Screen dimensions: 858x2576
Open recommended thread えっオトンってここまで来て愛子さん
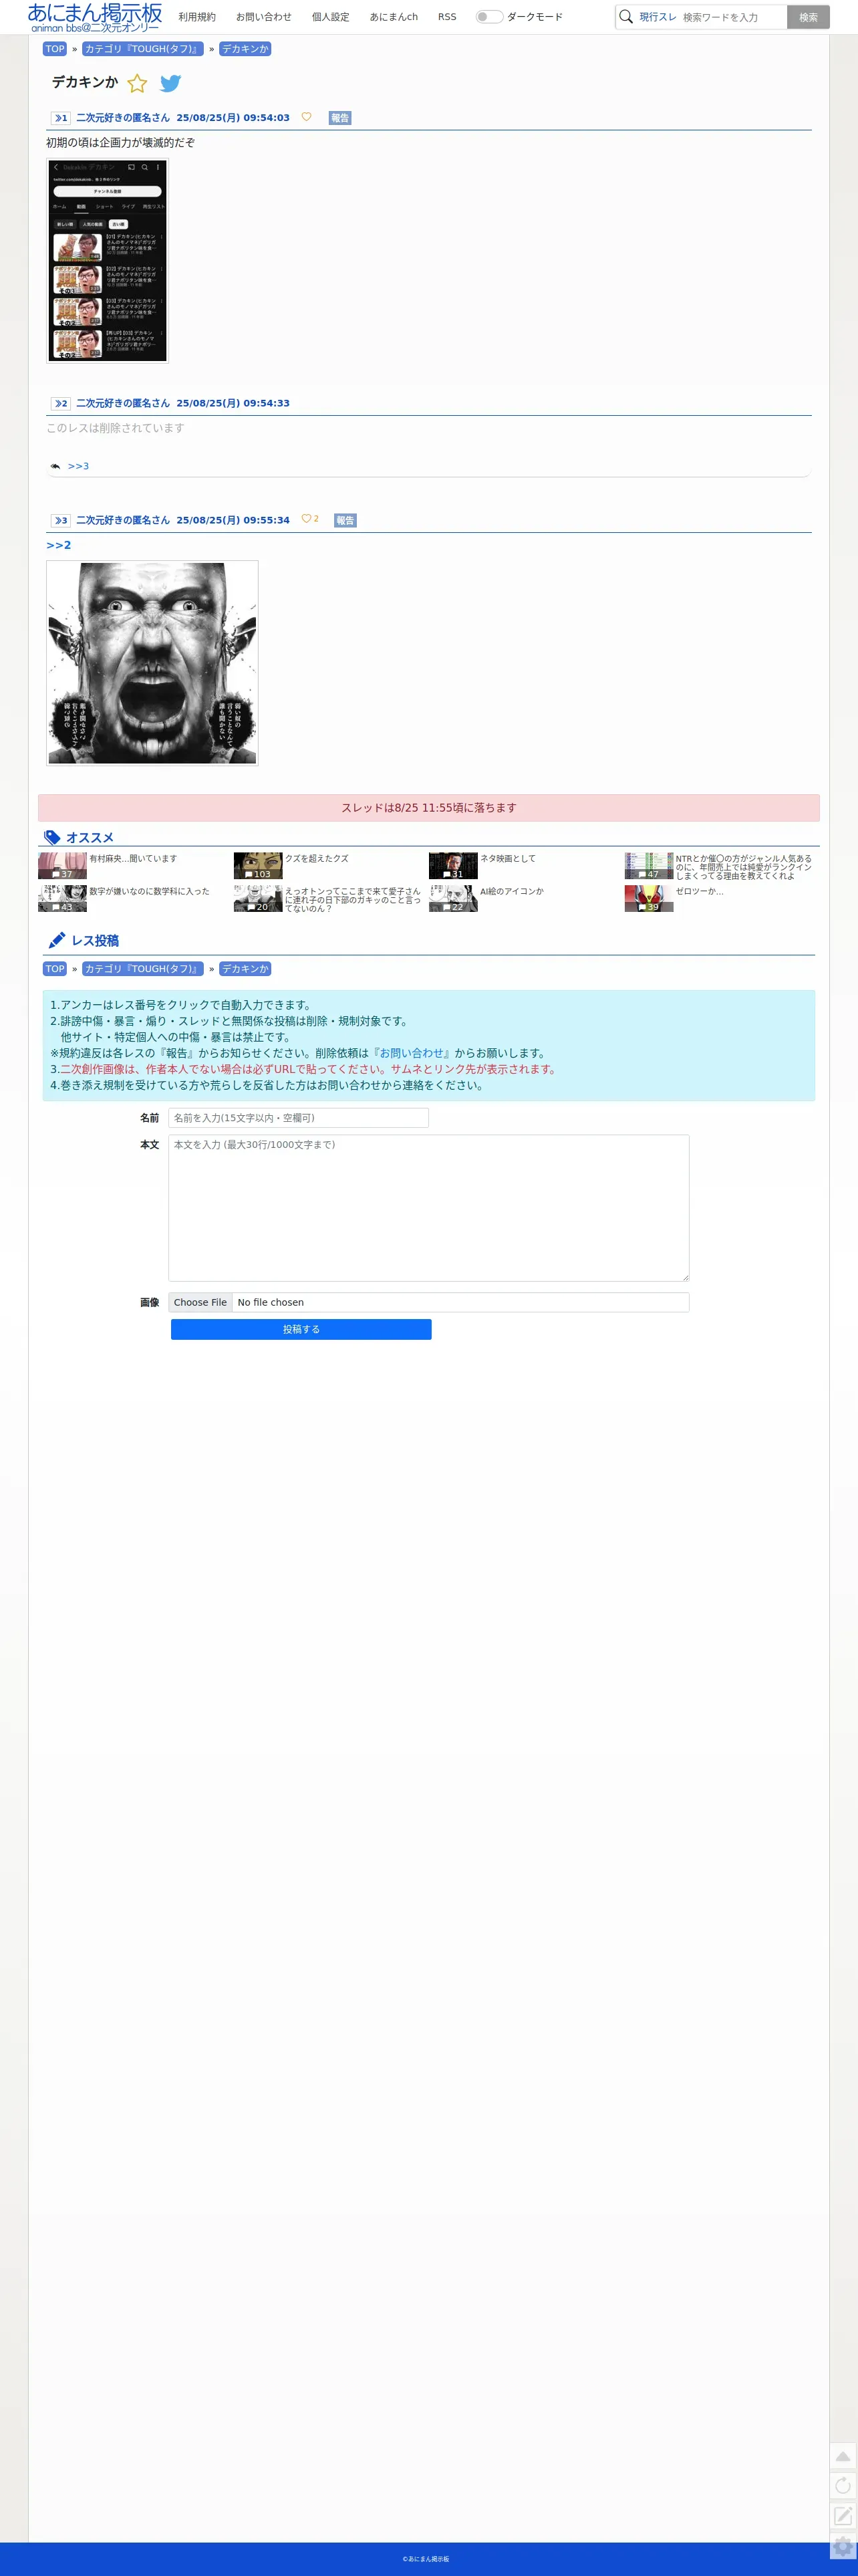(x=353, y=900)
